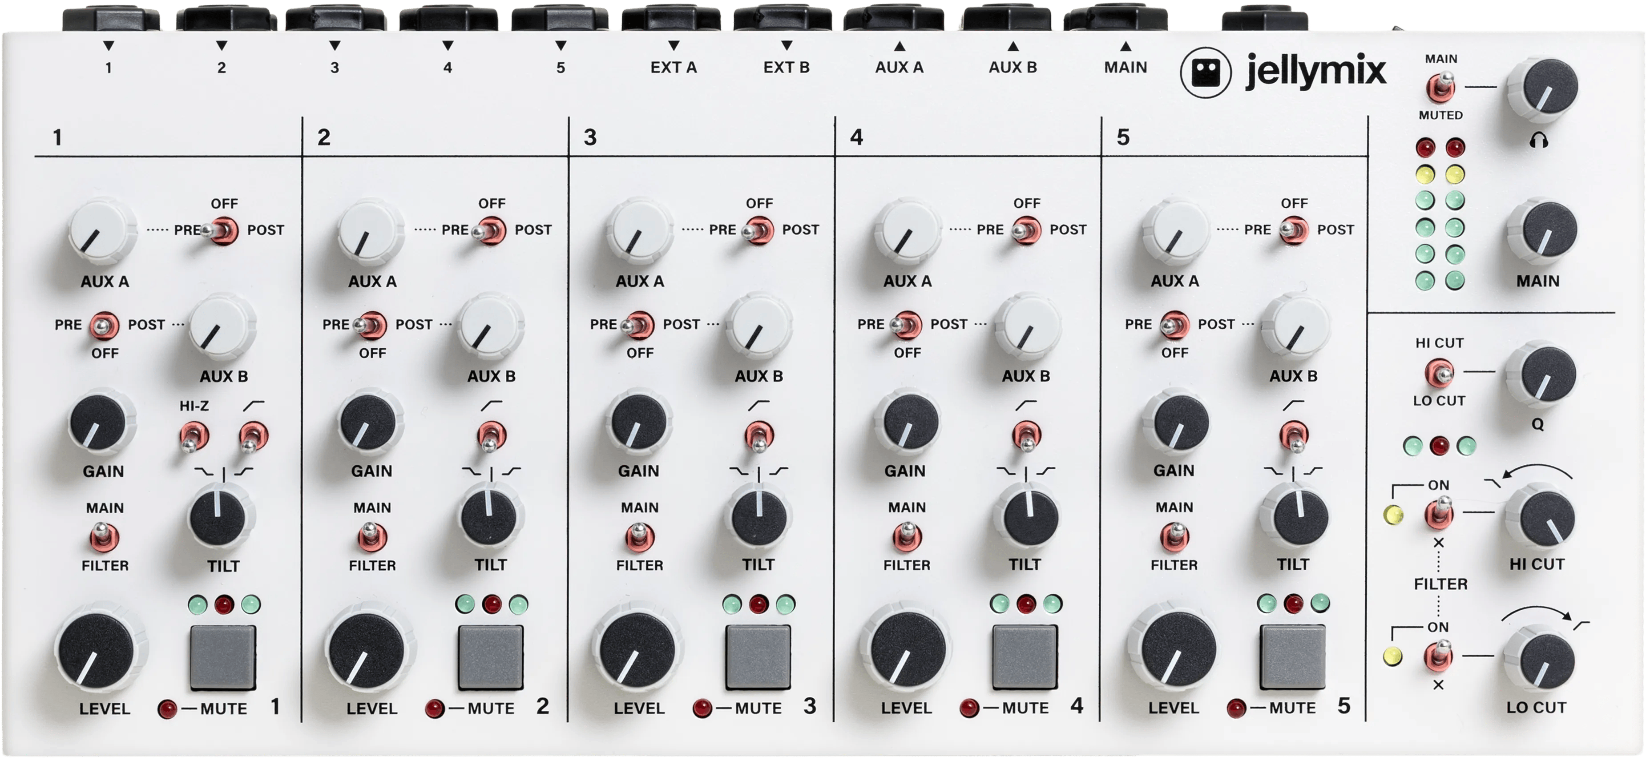Flip channel 3 AUX B PRE/POST switch
The height and width of the screenshot is (761, 1646).
[637, 325]
